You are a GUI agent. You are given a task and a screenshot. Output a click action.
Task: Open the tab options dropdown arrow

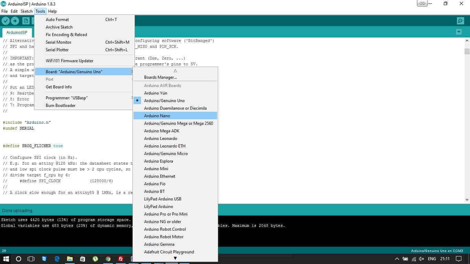coord(458,32)
